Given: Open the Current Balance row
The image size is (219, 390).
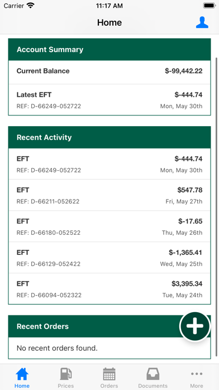Looking at the screenshot, I should click(109, 72).
